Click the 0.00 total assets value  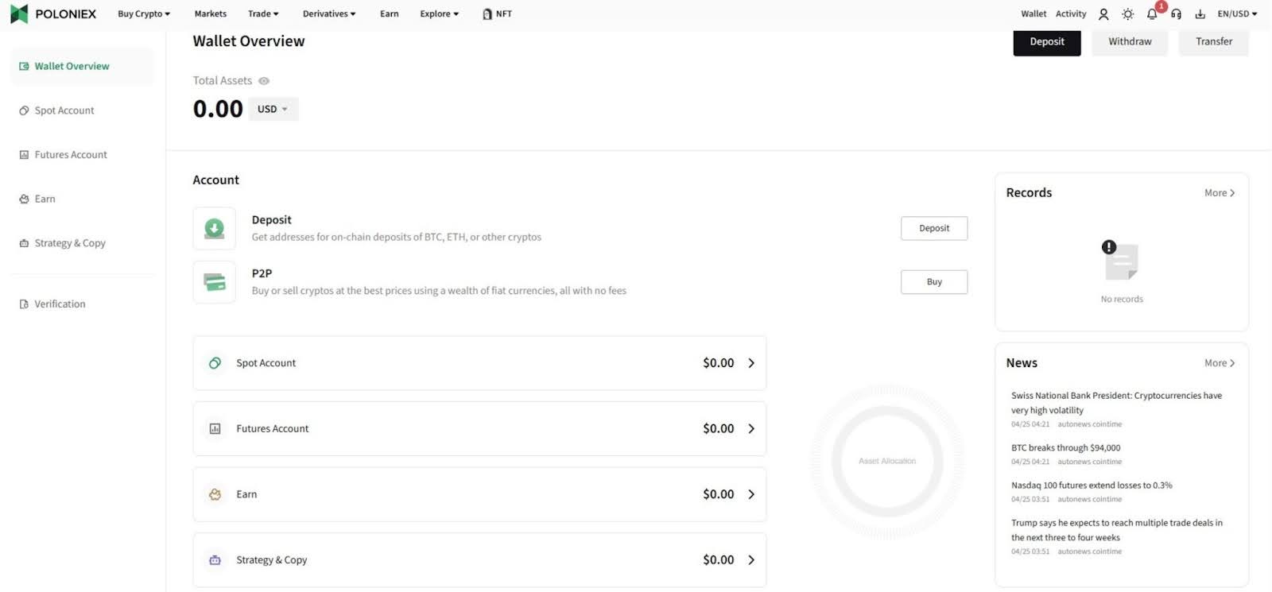218,109
